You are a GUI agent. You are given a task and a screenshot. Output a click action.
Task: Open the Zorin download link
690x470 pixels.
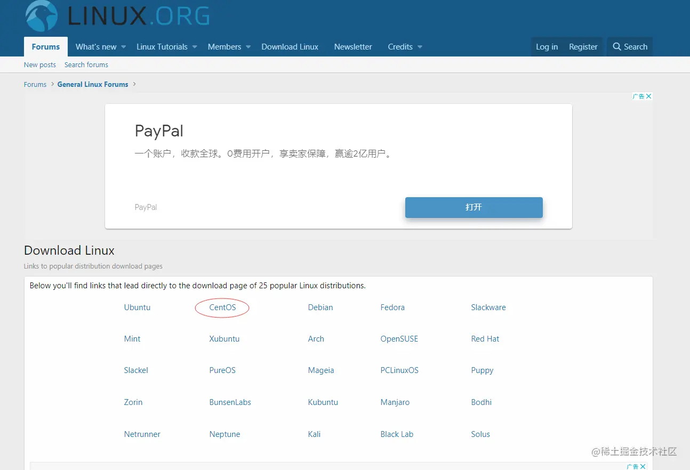[133, 402]
